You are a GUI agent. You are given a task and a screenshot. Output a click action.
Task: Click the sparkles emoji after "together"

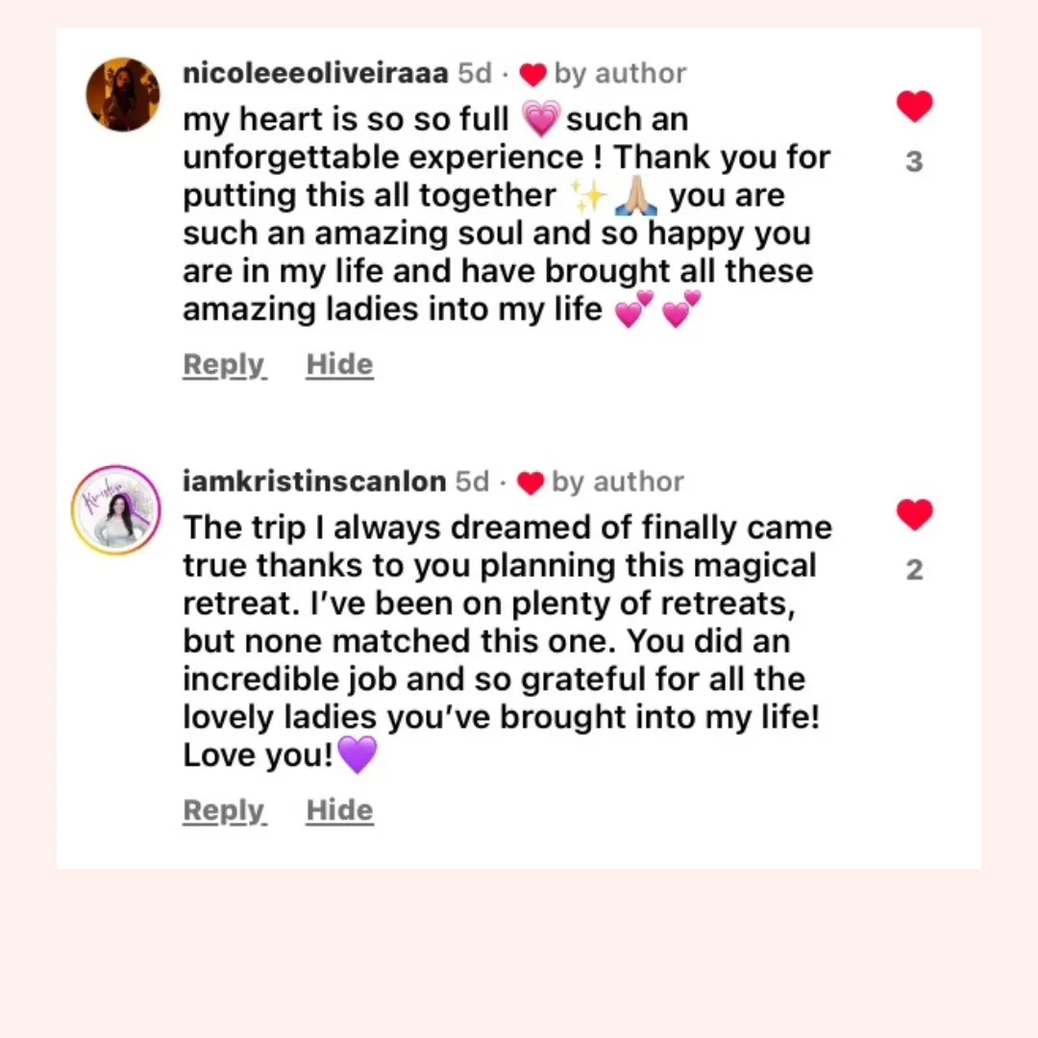click(x=588, y=196)
